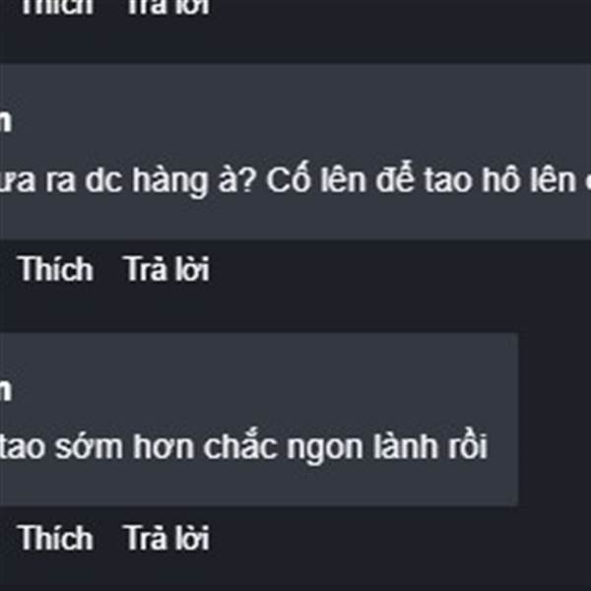Click the word "sớm" in the second comment

tap(89, 445)
